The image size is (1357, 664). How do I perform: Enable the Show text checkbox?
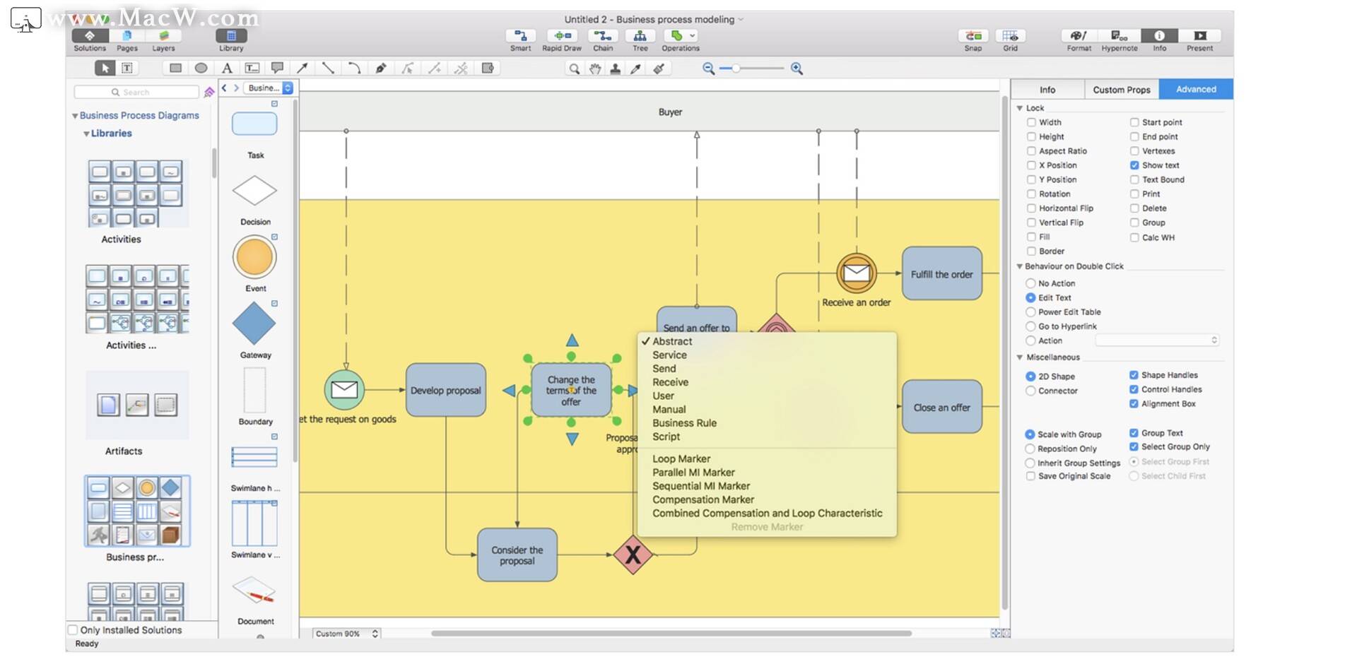1134,165
